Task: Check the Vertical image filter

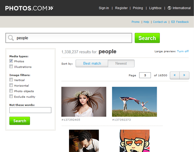Action: pyautogui.click(x=11, y=80)
